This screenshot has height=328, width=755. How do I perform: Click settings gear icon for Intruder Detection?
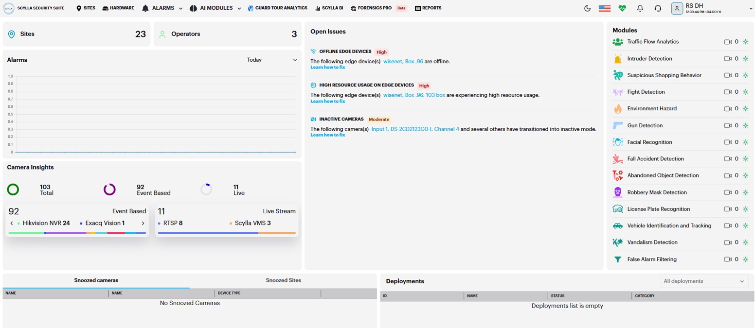click(x=745, y=59)
